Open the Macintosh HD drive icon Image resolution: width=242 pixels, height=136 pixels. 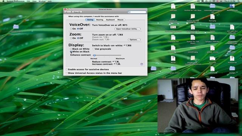click(232, 6)
